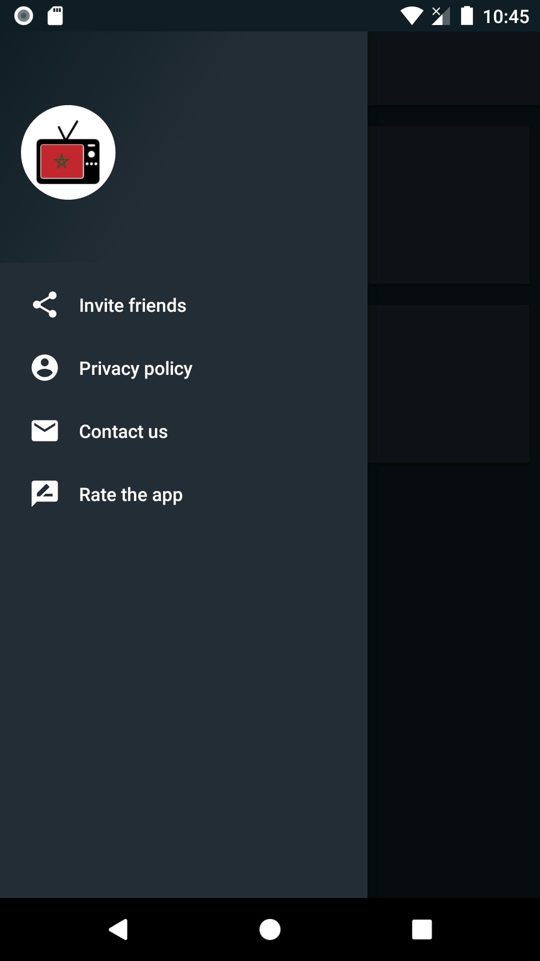Screen dimensions: 540x961
Task: Tap the SD card notification icon
Action: point(55,16)
